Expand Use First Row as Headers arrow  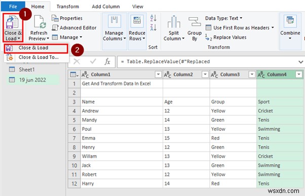coord(273,27)
